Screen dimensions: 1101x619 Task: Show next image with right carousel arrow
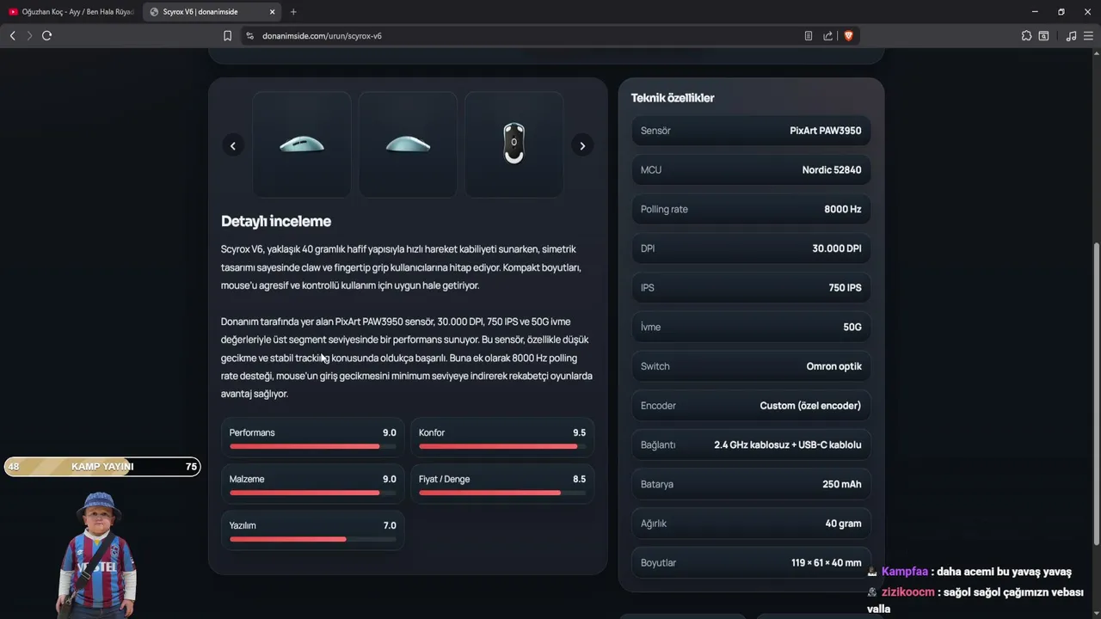click(x=582, y=145)
